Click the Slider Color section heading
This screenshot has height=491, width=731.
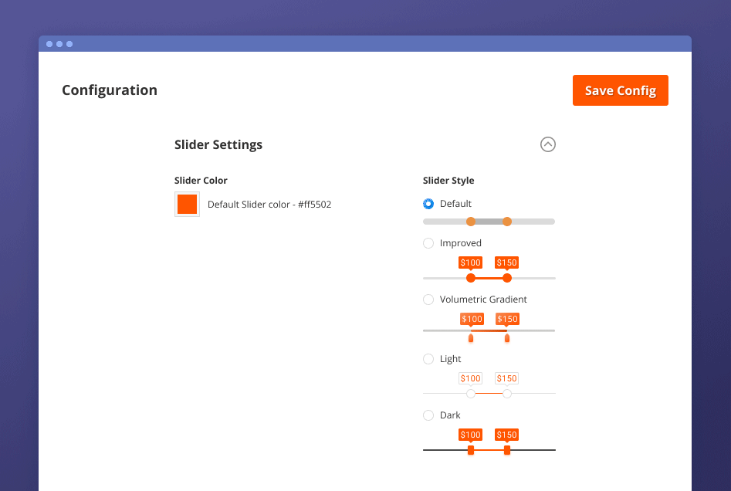point(201,180)
